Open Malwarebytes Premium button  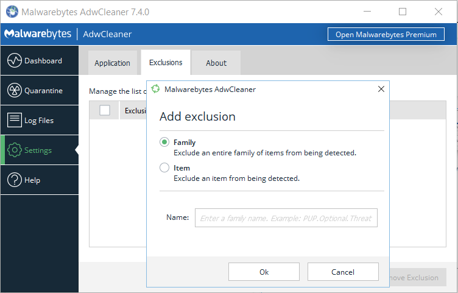point(386,34)
